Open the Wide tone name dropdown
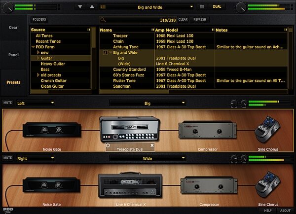The height and width of the screenshot is (214, 296). coord(148,158)
